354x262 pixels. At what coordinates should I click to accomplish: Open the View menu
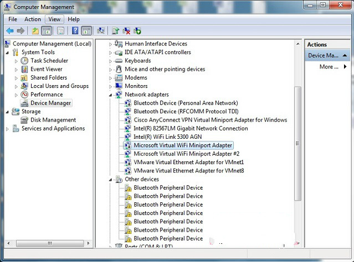click(x=54, y=19)
